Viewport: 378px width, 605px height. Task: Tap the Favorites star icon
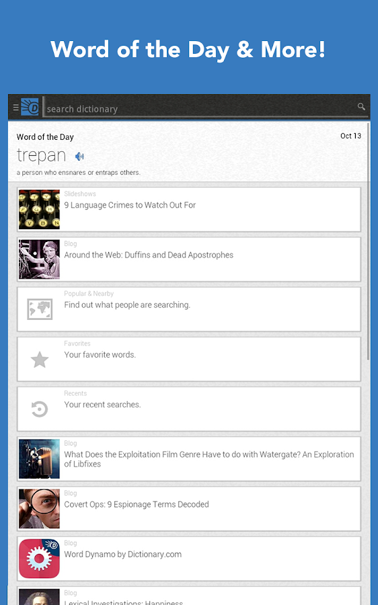pos(40,359)
